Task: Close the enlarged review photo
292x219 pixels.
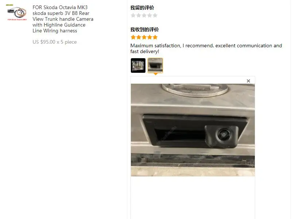Action: (x=248, y=81)
